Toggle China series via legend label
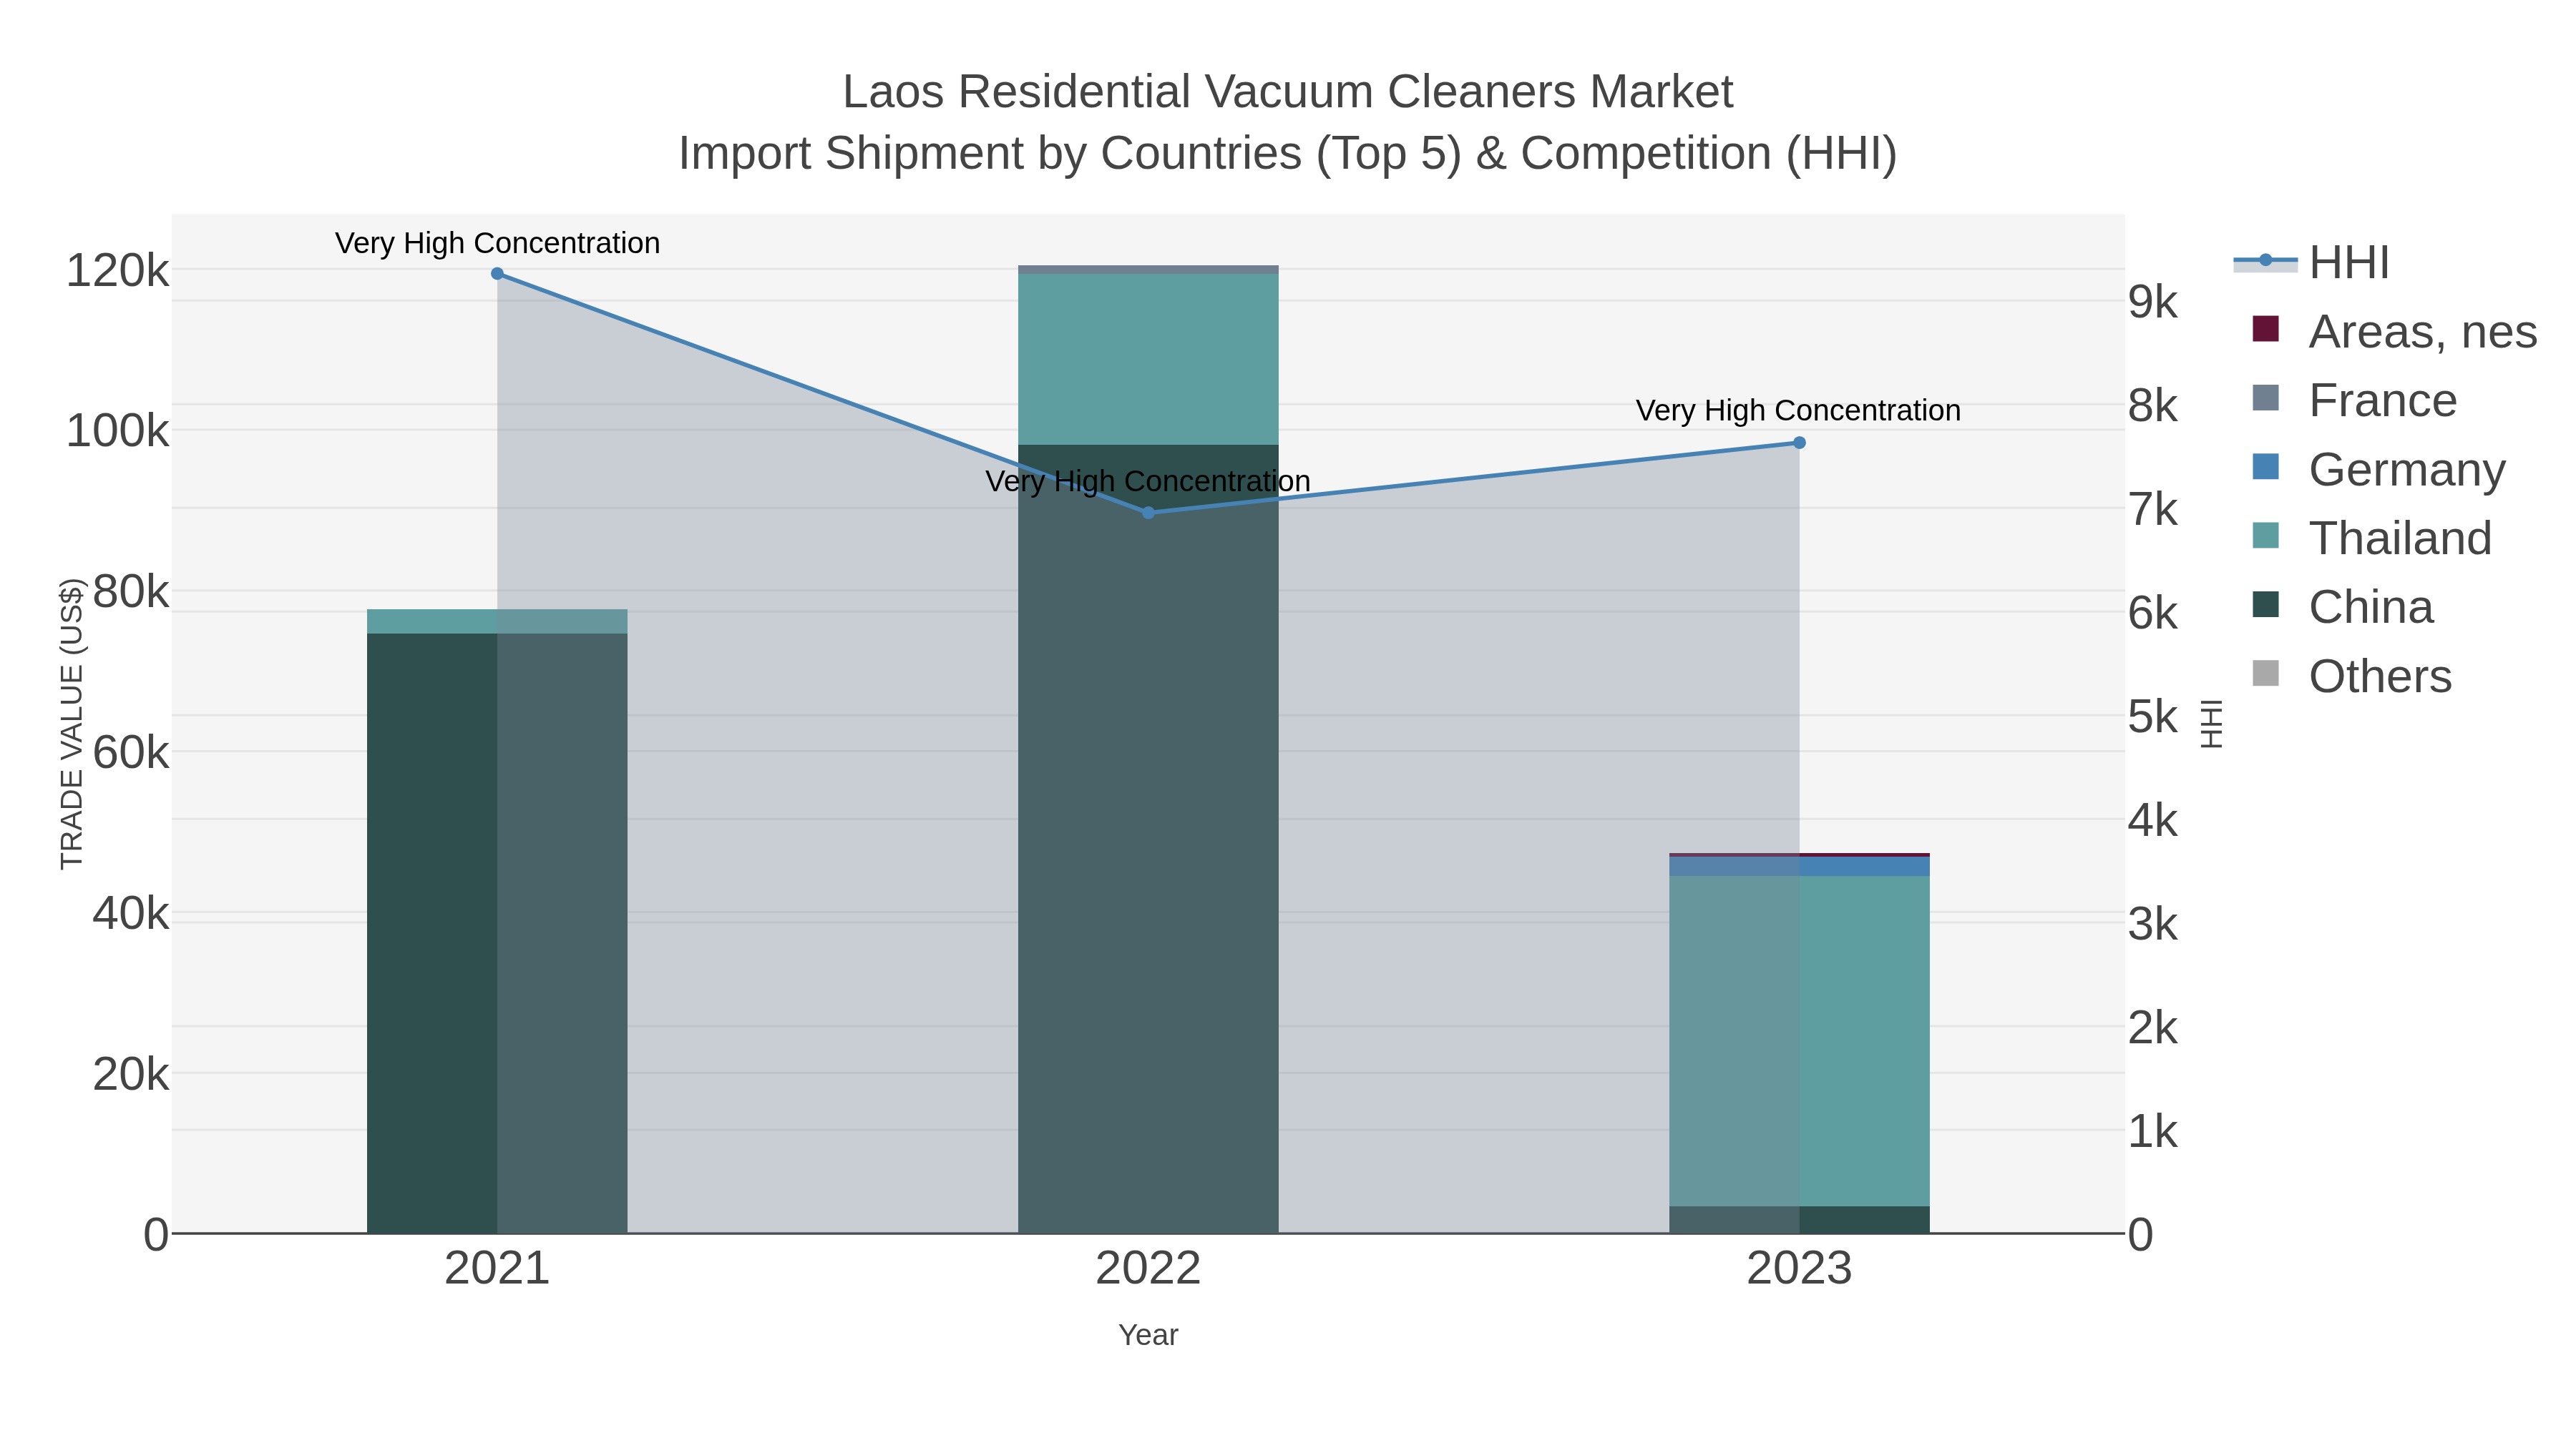The width and height of the screenshot is (2576, 1448). (x=2371, y=606)
